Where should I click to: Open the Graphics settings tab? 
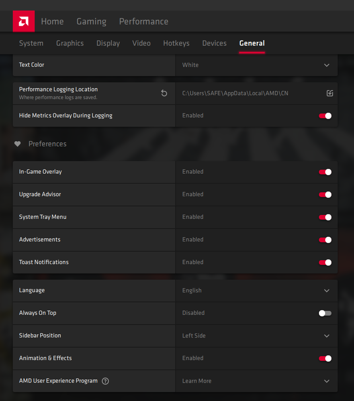(70, 43)
